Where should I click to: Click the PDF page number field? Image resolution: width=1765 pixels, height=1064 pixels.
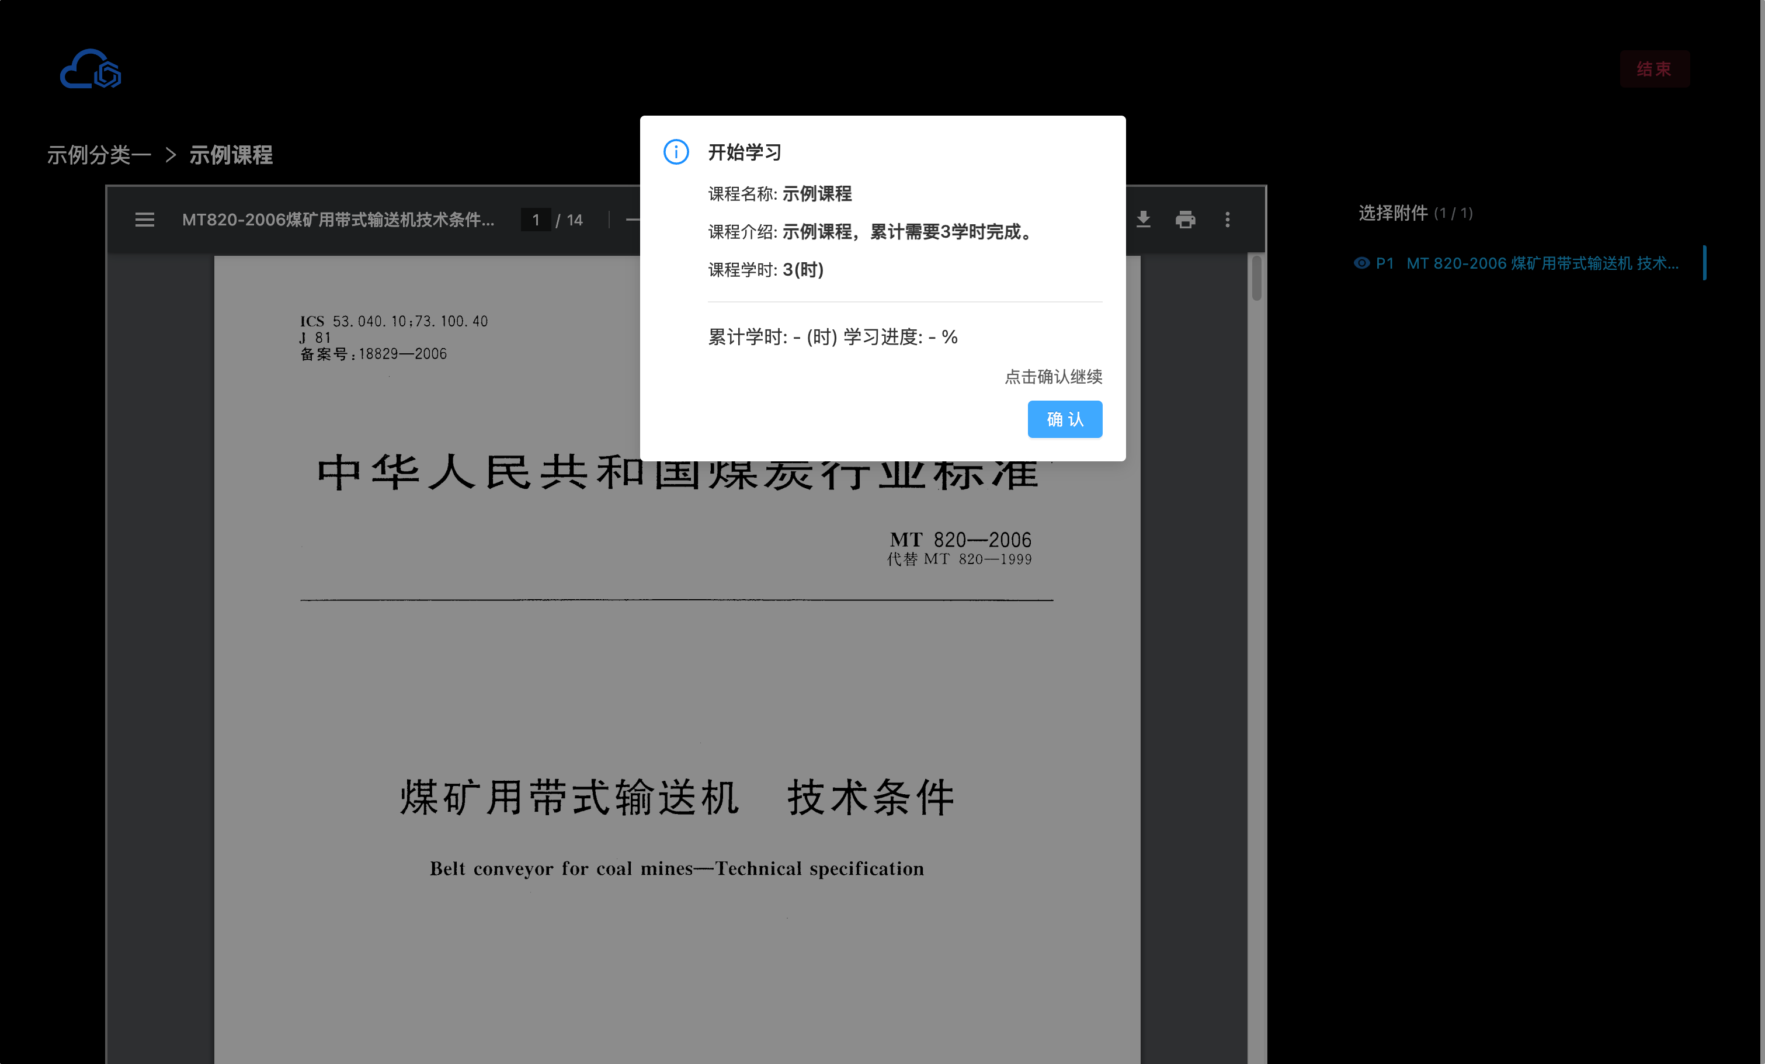(535, 220)
